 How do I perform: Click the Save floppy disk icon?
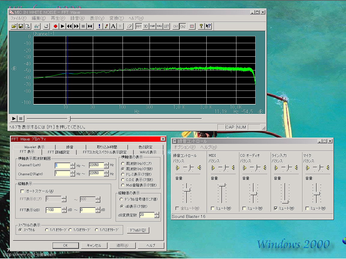point(21,26)
